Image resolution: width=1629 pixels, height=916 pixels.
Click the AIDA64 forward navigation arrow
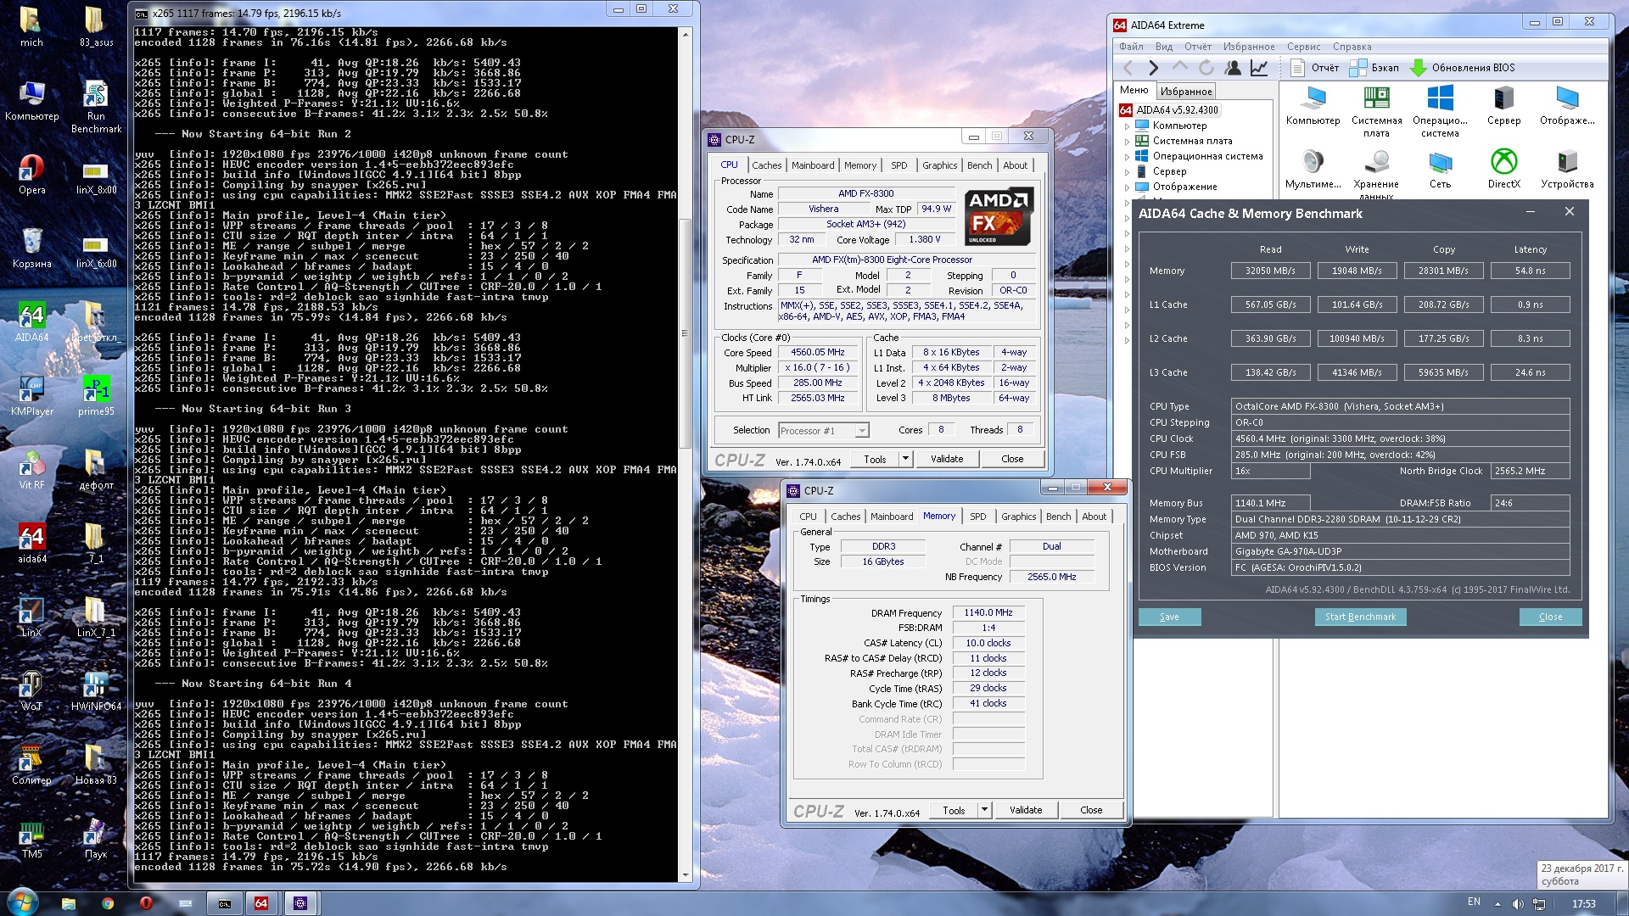tap(1153, 68)
